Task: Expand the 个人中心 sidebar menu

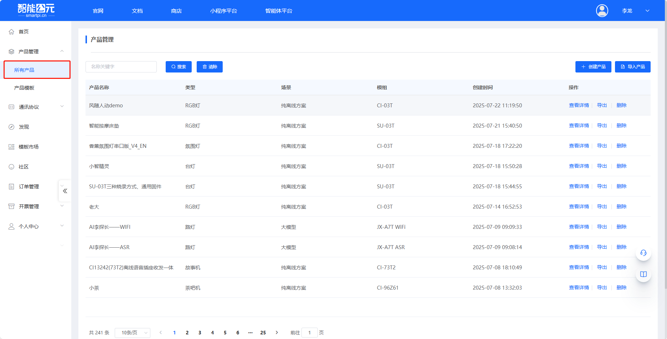Action: (36, 226)
